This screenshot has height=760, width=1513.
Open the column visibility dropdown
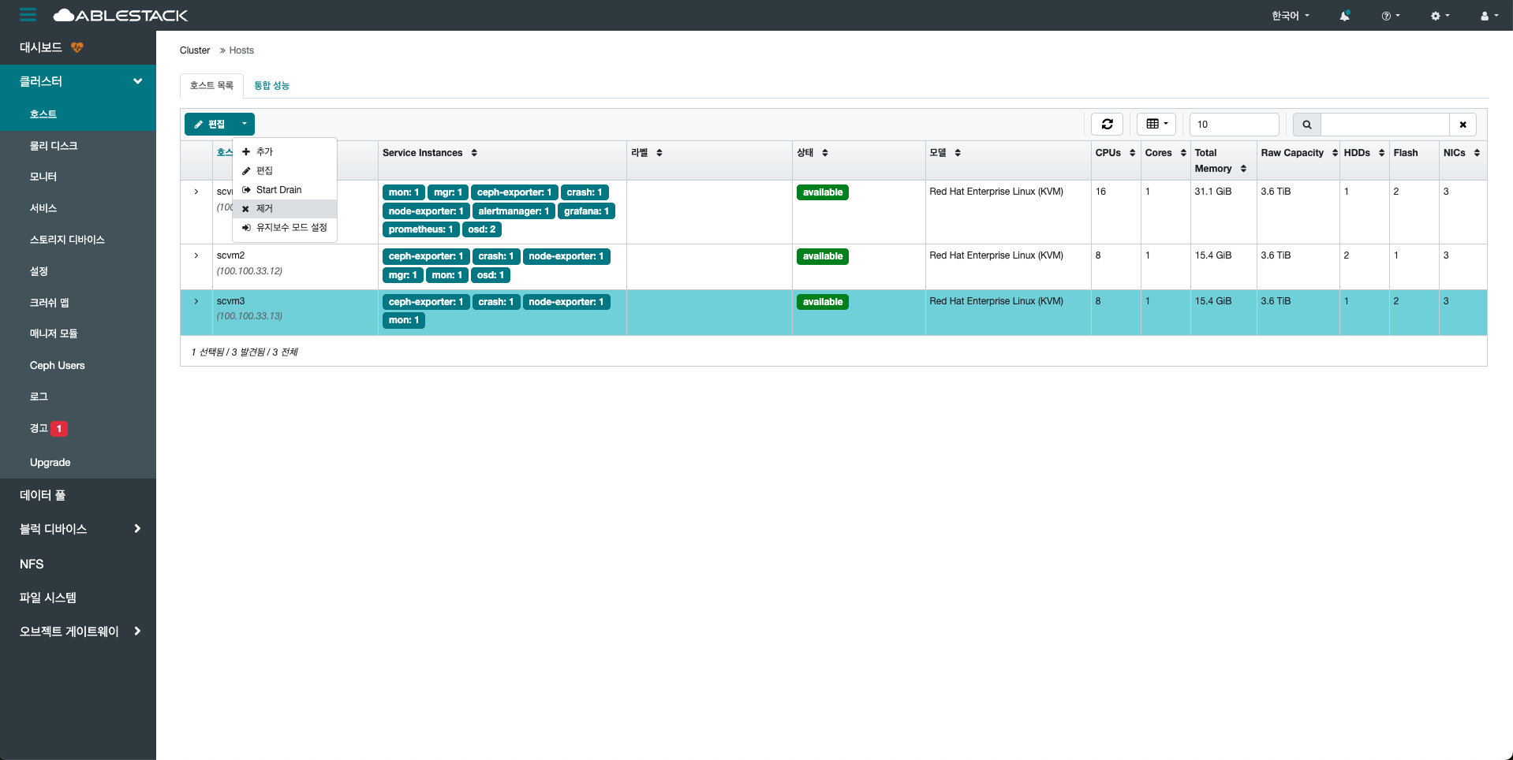click(1156, 124)
